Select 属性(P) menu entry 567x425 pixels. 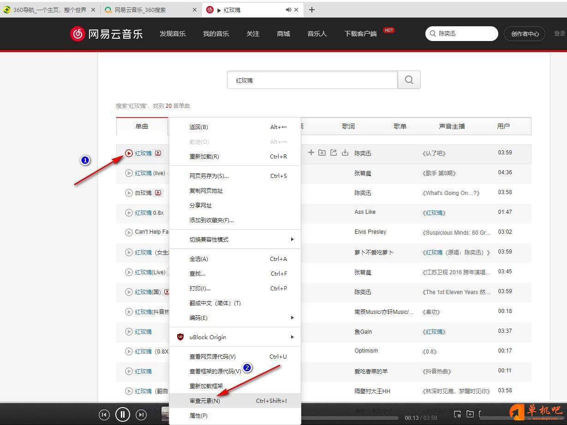tap(235, 415)
